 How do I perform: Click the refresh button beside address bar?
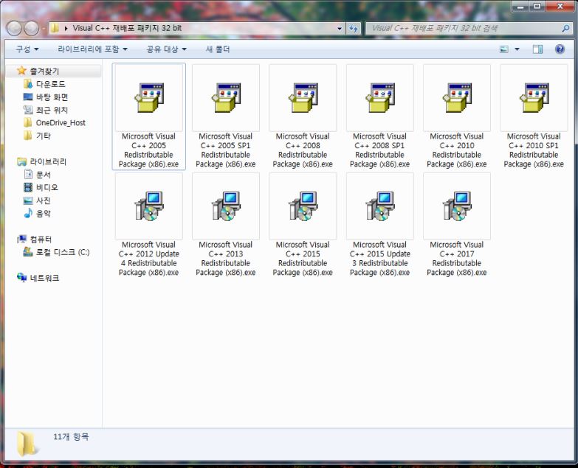(x=354, y=28)
